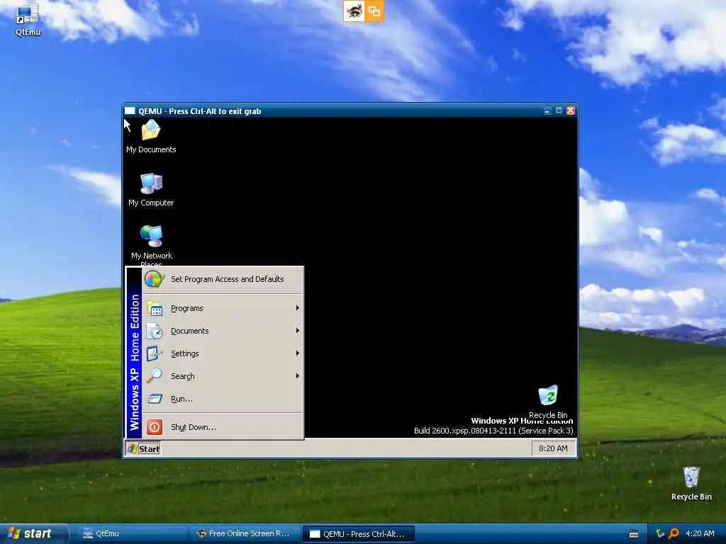Click the magnifier tray icon on host taskbar
The image size is (726, 544).
(674, 533)
